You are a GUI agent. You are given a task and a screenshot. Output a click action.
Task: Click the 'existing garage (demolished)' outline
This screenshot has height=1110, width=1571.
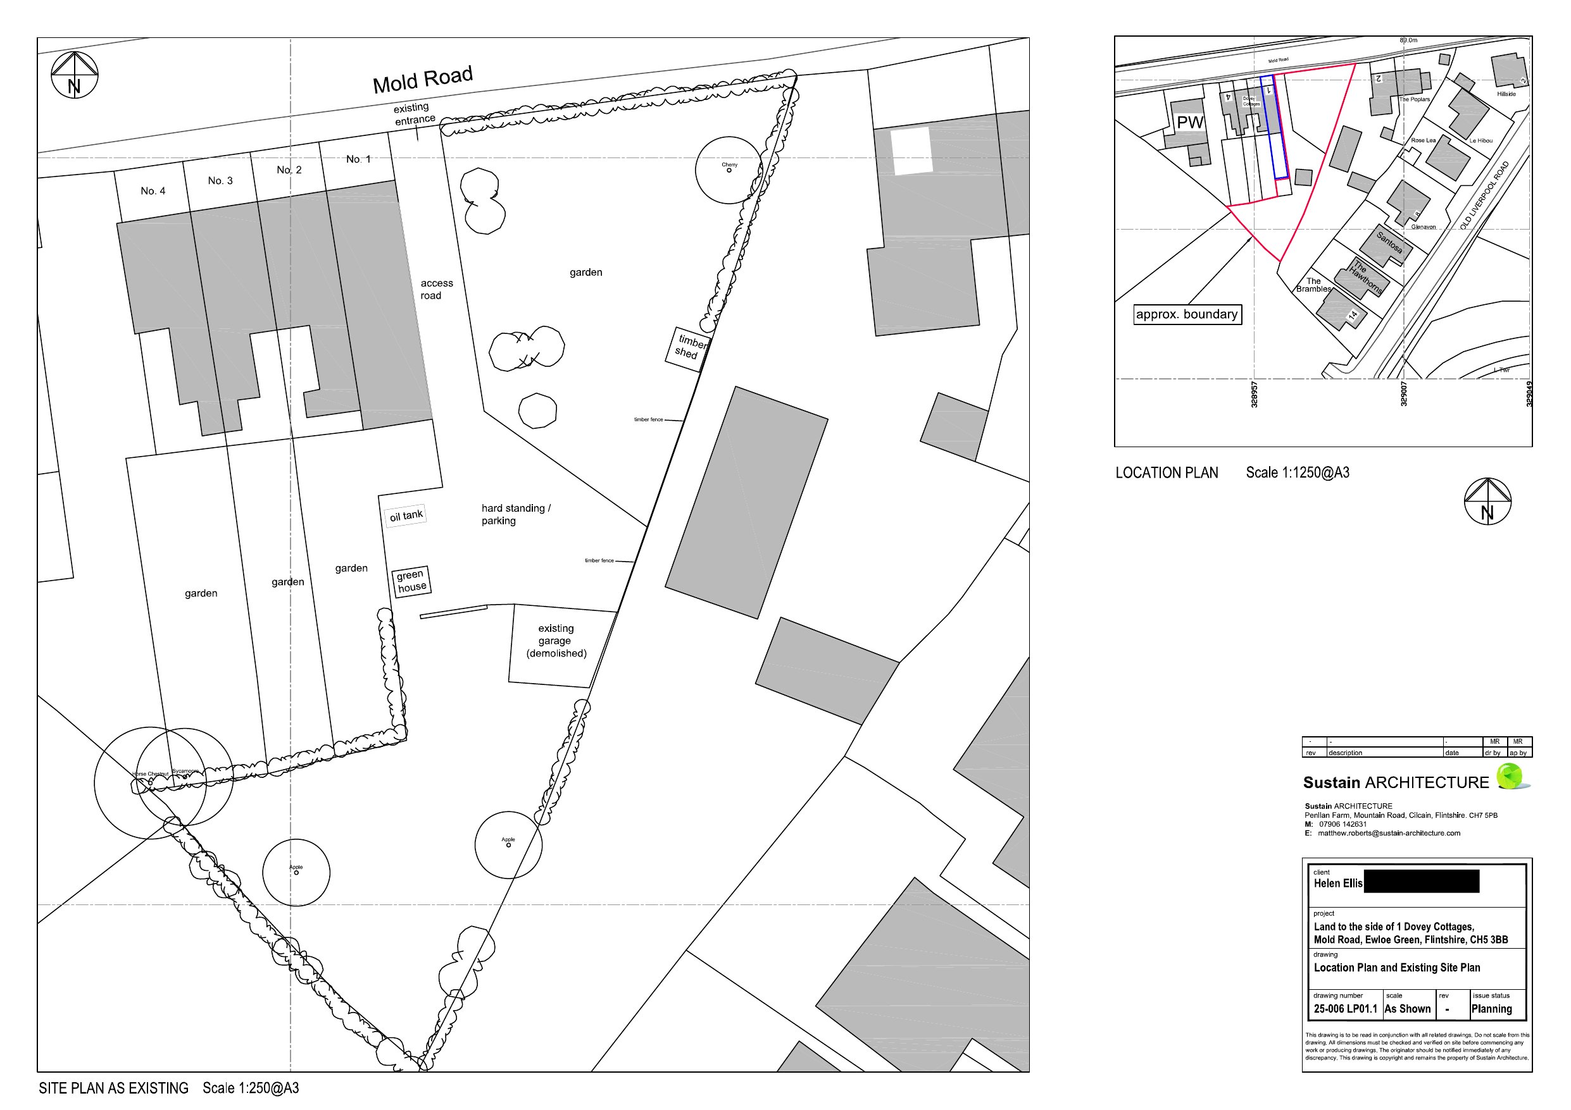556,641
